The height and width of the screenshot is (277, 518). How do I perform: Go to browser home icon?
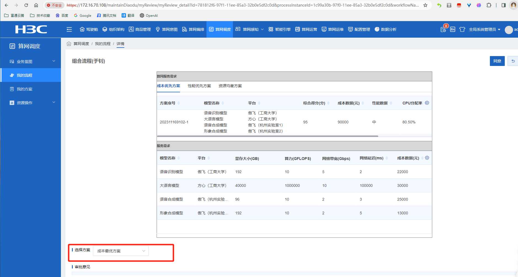click(36, 5)
